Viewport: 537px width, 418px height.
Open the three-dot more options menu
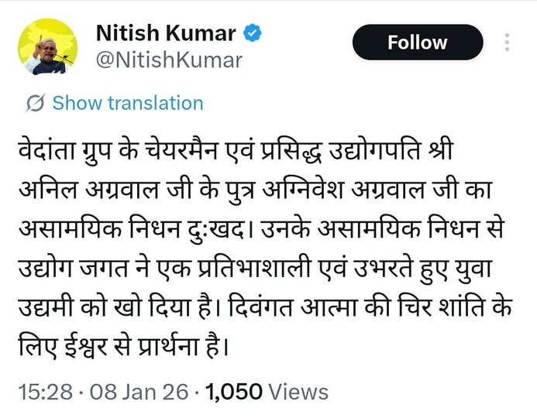point(508,42)
